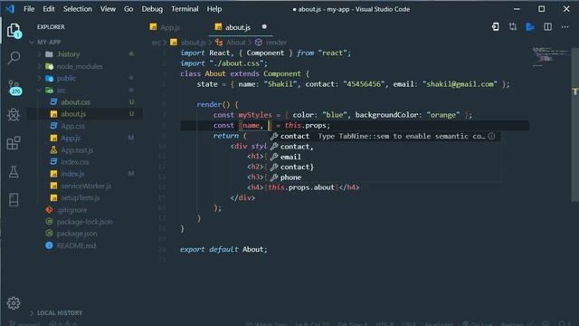Viewport: 579px width, 326px height.
Task: Open the Help menu
Action: pyautogui.click(x=214, y=9)
